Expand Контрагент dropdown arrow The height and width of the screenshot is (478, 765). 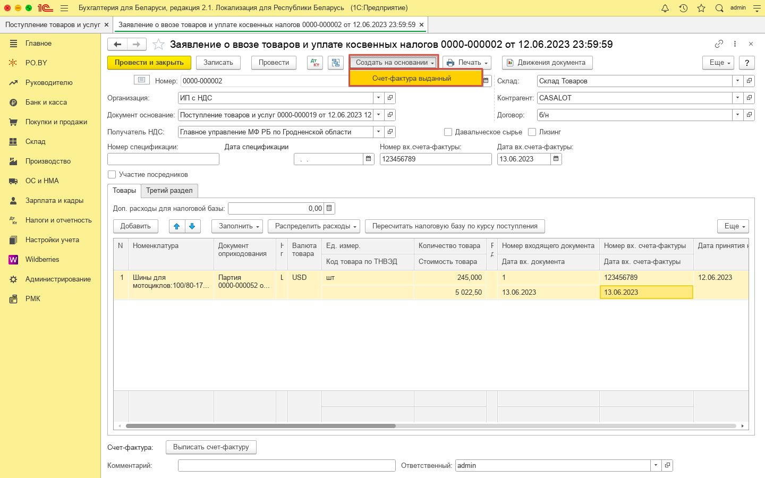click(x=737, y=98)
